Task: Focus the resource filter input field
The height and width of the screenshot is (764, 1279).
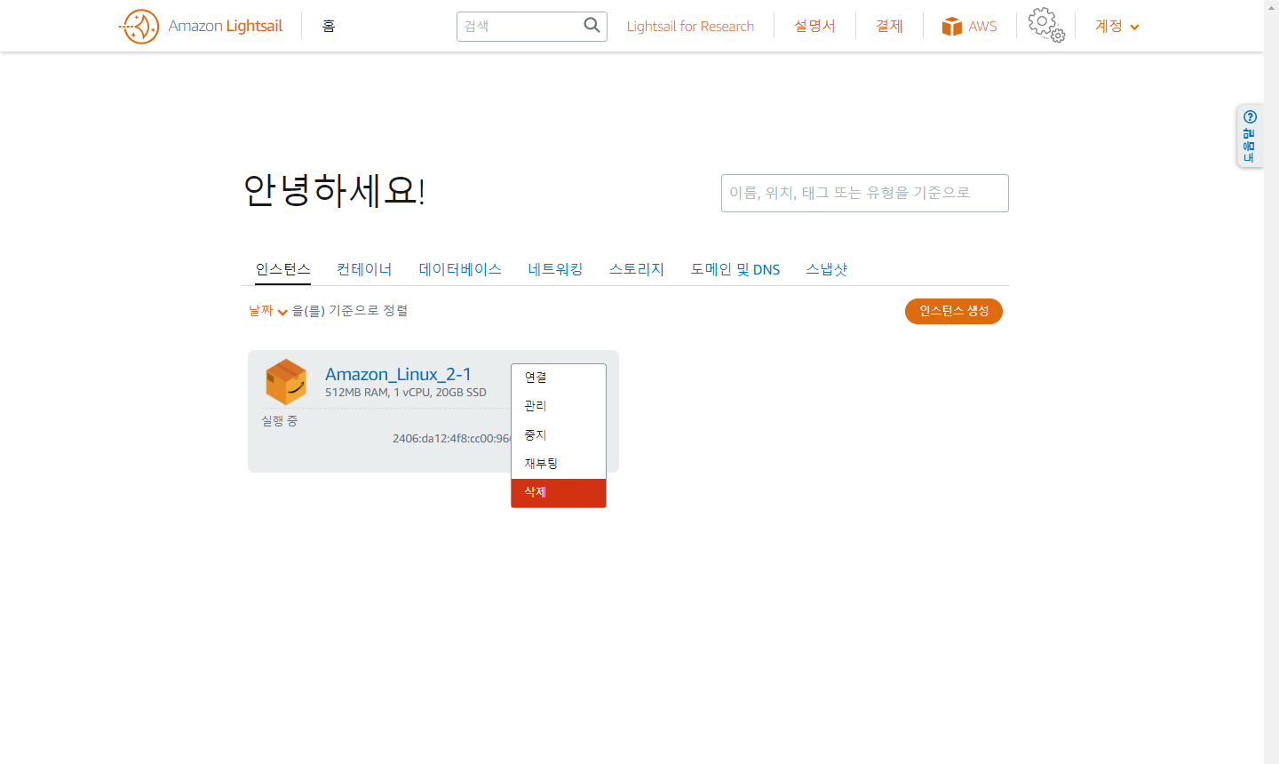Action: pyautogui.click(x=865, y=193)
